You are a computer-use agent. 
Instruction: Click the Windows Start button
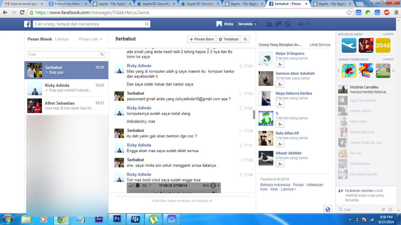click(x=8, y=219)
